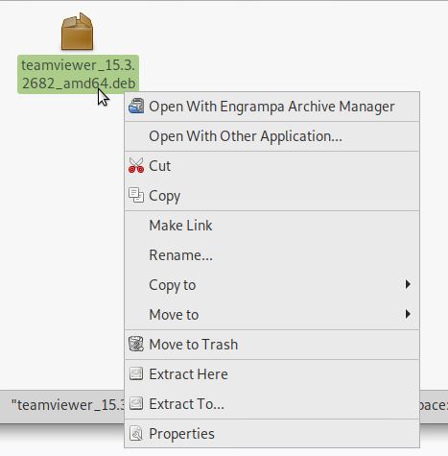Click the Extract To archive icon
Screen dimensions: 448x456
pos(136,403)
